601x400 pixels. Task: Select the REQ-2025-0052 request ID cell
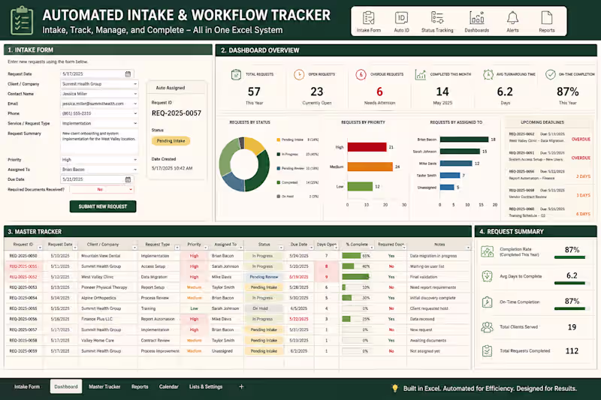point(23,277)
